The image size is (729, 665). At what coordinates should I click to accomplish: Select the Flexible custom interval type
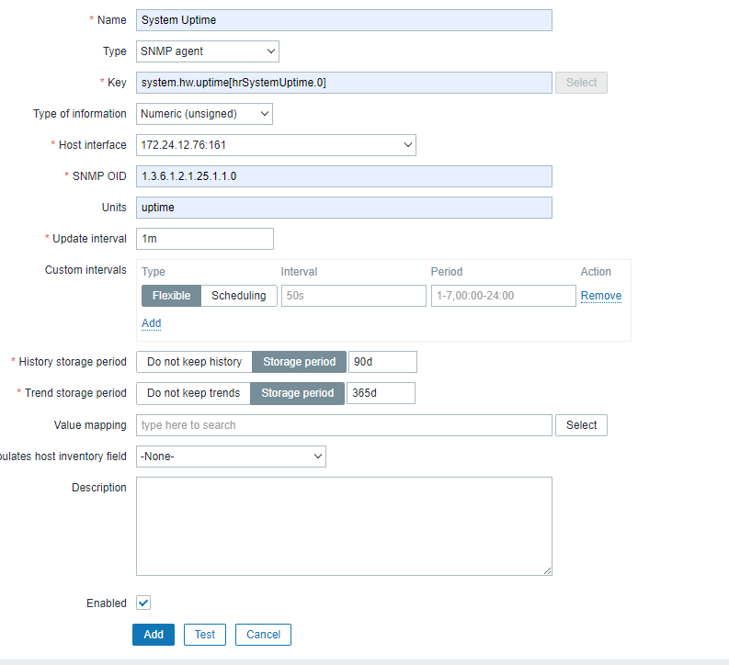(172, 296)
